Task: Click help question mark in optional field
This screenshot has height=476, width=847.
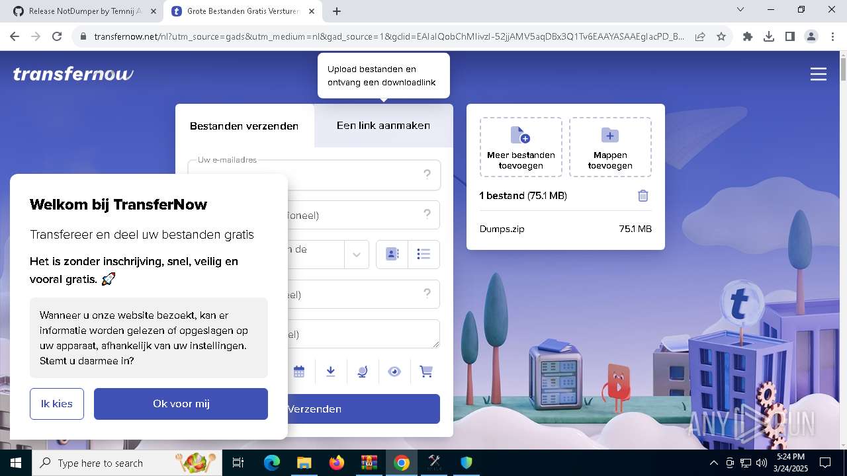Action: tap(427, 214)
